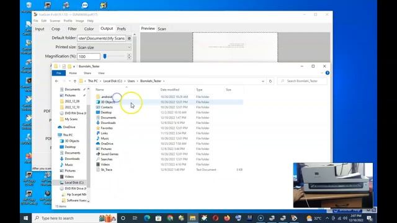This screenshot has width=397, height=223.
Task: Switch to the Crop tab in VueScan
Action: (56, 29)
